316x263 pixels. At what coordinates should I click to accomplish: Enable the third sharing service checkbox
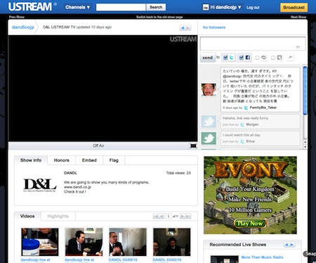pyautogui.click(x=257, y=58)
